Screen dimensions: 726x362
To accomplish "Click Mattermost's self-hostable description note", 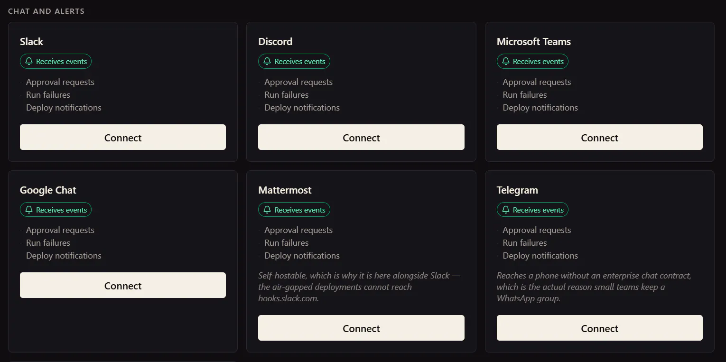I will [359, 287].
